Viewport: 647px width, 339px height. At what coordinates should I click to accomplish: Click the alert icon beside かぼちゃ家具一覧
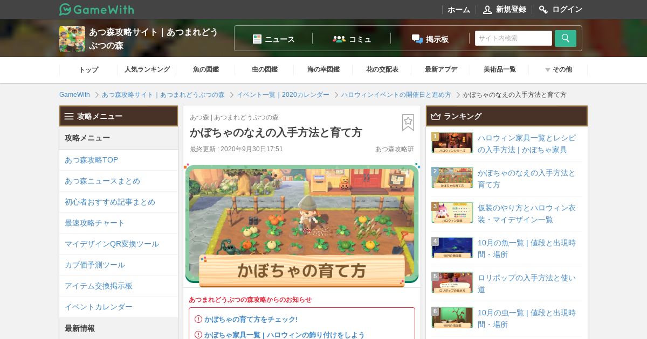198,335
